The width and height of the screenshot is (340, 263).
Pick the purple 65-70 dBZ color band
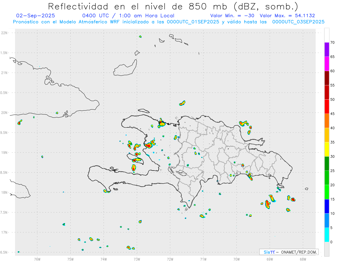(327, 50)
